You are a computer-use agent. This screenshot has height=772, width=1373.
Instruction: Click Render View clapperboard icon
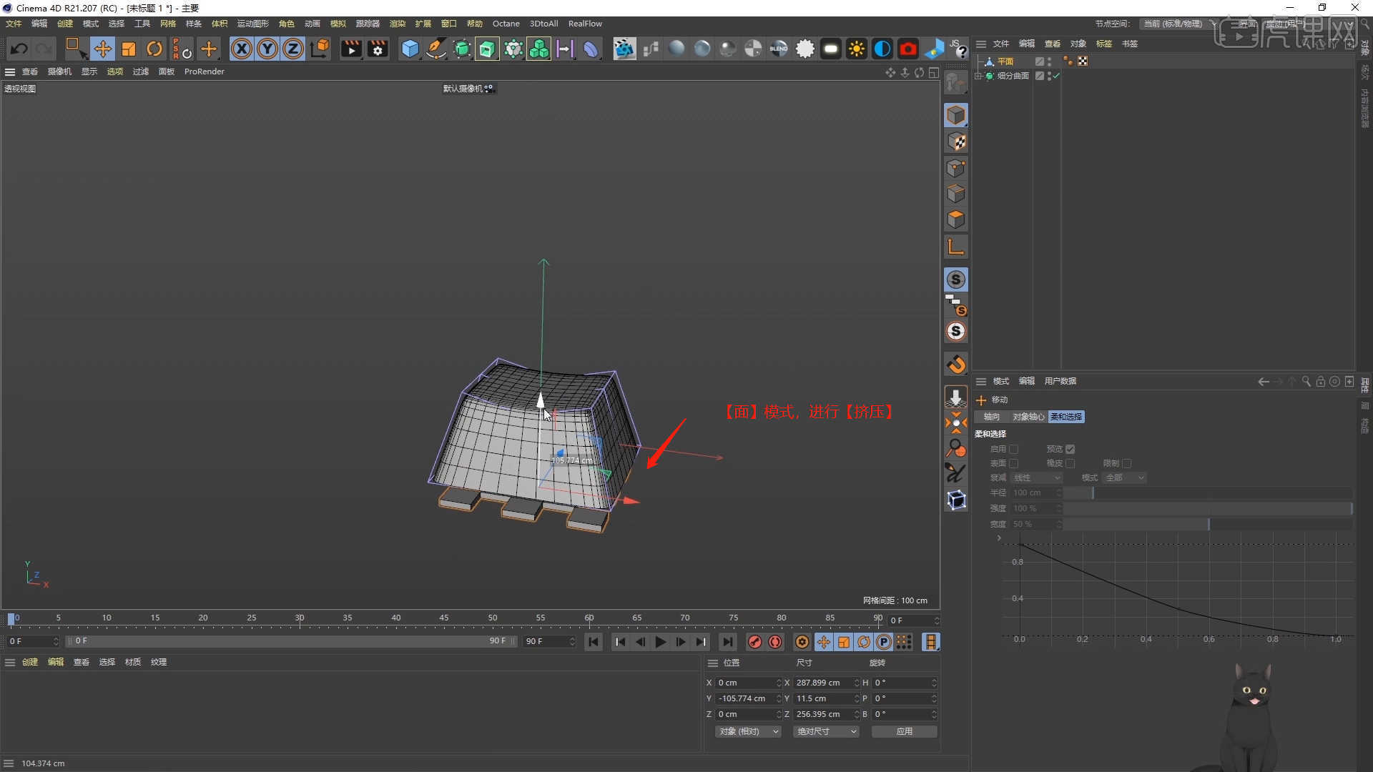351,49
